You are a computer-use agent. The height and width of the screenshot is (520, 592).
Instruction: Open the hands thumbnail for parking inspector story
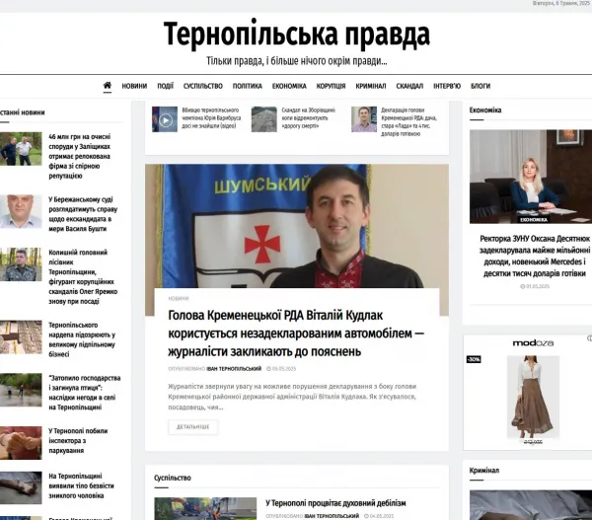tap(21, 443)
